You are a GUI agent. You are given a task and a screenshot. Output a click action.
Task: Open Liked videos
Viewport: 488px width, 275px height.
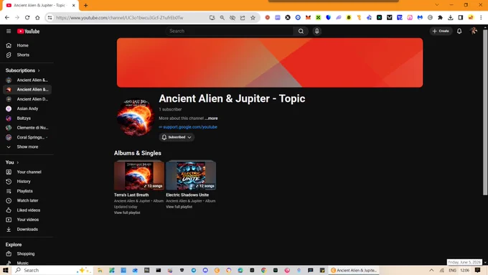coord(27,210)
